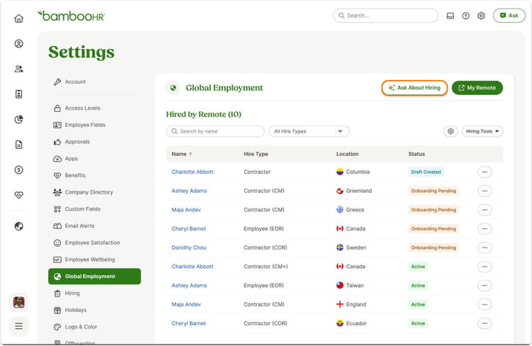Open the Hiring badge icon in sidebar
This screenshot has height=346, width=532.
point(18,94)
